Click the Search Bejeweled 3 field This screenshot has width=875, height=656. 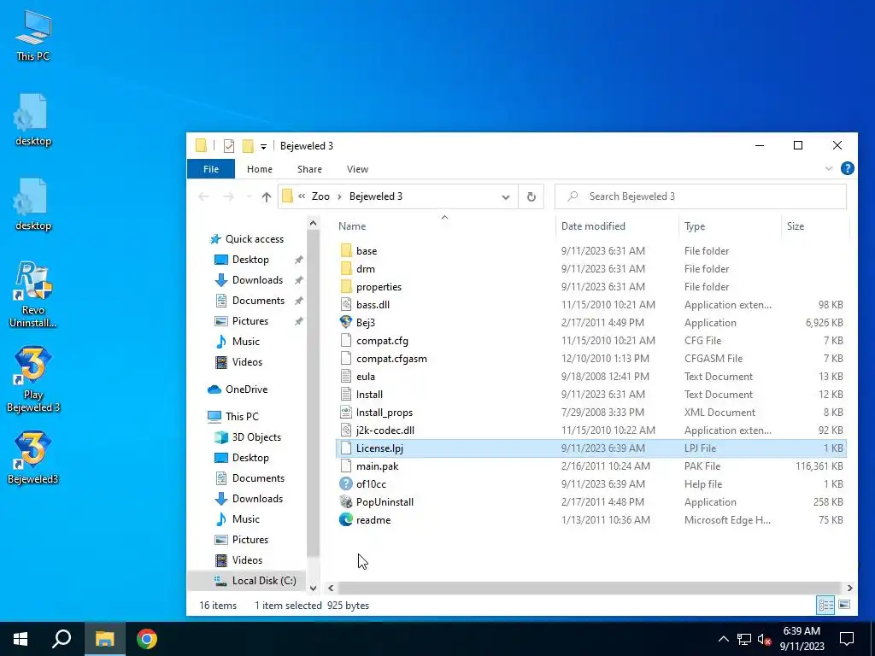tap(701, 196)
